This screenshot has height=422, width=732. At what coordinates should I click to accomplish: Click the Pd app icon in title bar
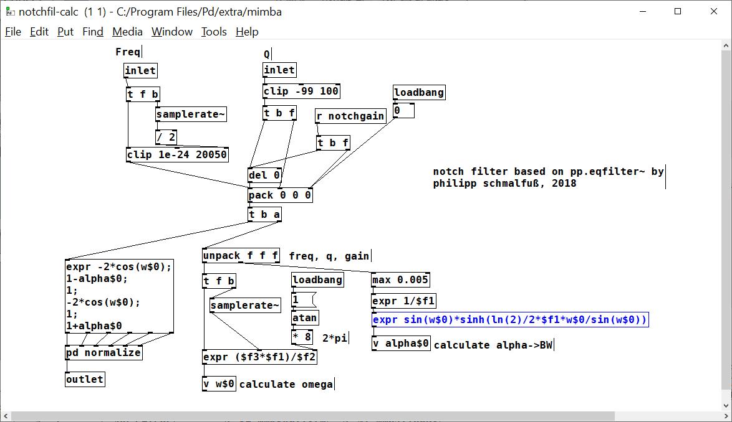tap(9, 11)
